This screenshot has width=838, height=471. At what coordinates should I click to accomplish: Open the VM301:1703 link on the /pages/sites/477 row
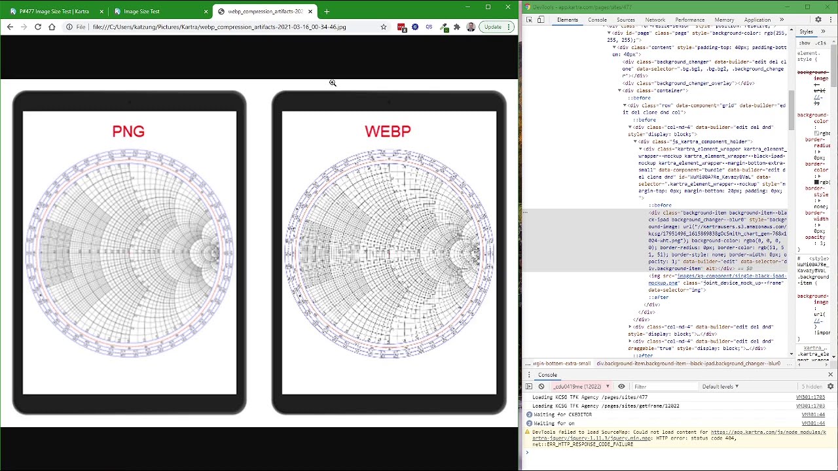coord(810,397)
